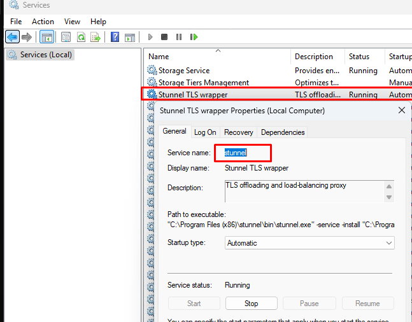Click the Pause Service toolbar icon
Image resolution: width=412 pixels, height=322 pixels.
click(x=179, y=38)
